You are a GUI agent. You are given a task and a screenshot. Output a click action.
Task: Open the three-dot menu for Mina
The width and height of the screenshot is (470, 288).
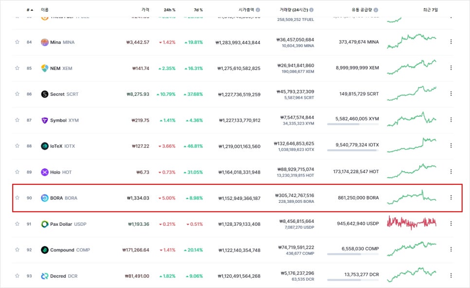click(451, 42)
